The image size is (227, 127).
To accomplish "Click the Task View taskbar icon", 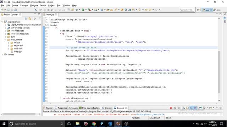I will click(x=69, y=124).
